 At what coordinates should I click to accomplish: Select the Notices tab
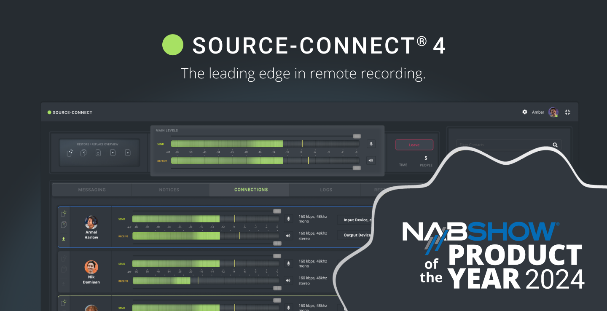(x=169, y=190)
